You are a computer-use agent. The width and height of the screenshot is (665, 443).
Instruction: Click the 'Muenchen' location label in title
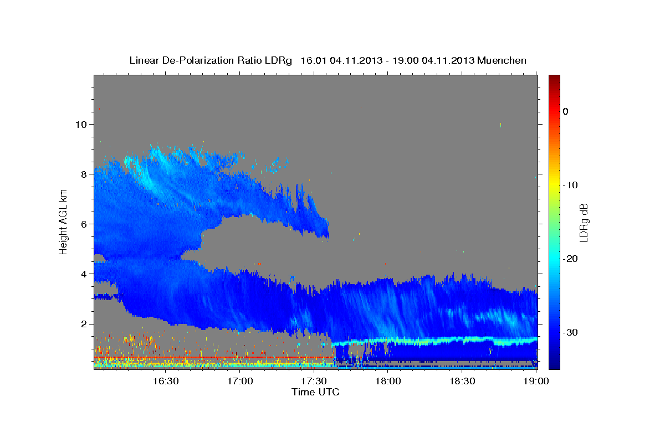[x=502, y=60]
